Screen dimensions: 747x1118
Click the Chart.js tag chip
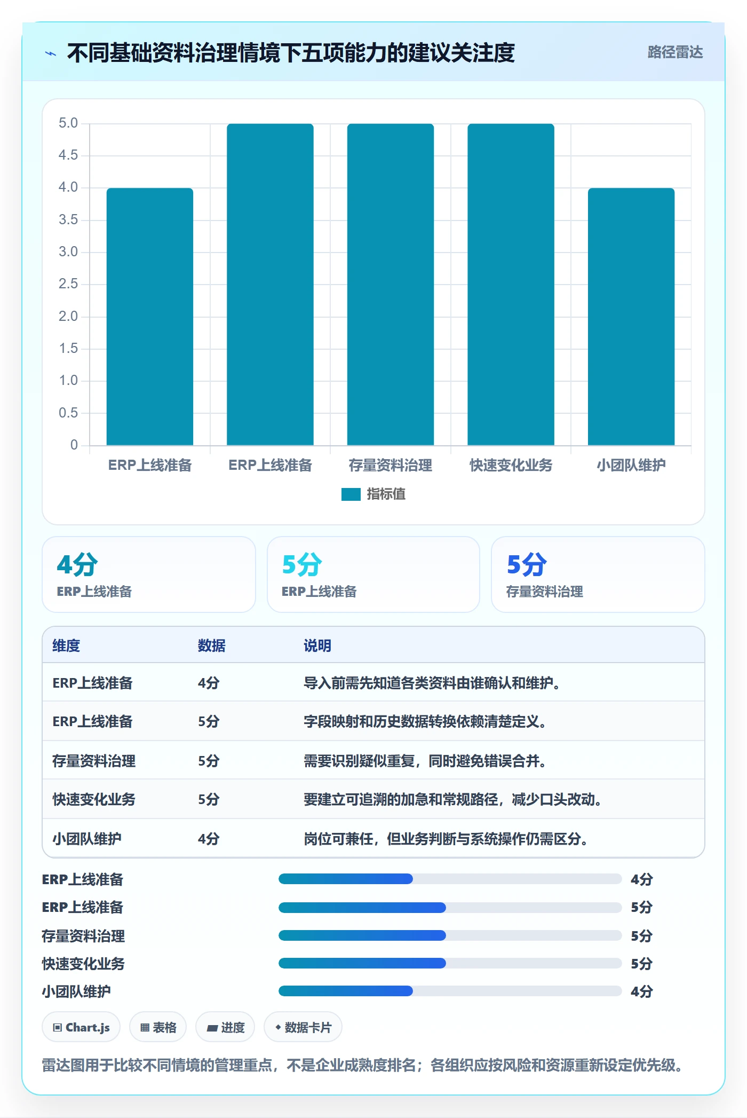(x=81, y=1027)
